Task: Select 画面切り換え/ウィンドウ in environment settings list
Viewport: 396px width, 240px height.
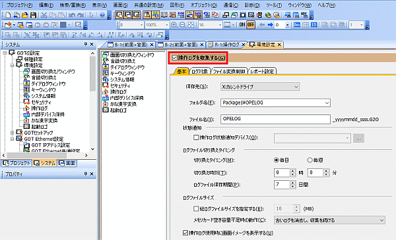Action: pyautogui.click(x=132, y=55)
